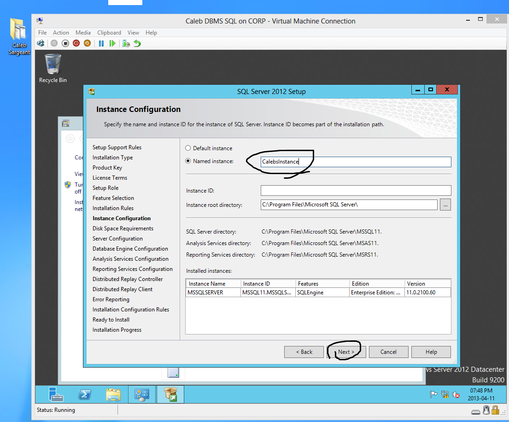
Task: Click the Cancel button
Action: 389,352
